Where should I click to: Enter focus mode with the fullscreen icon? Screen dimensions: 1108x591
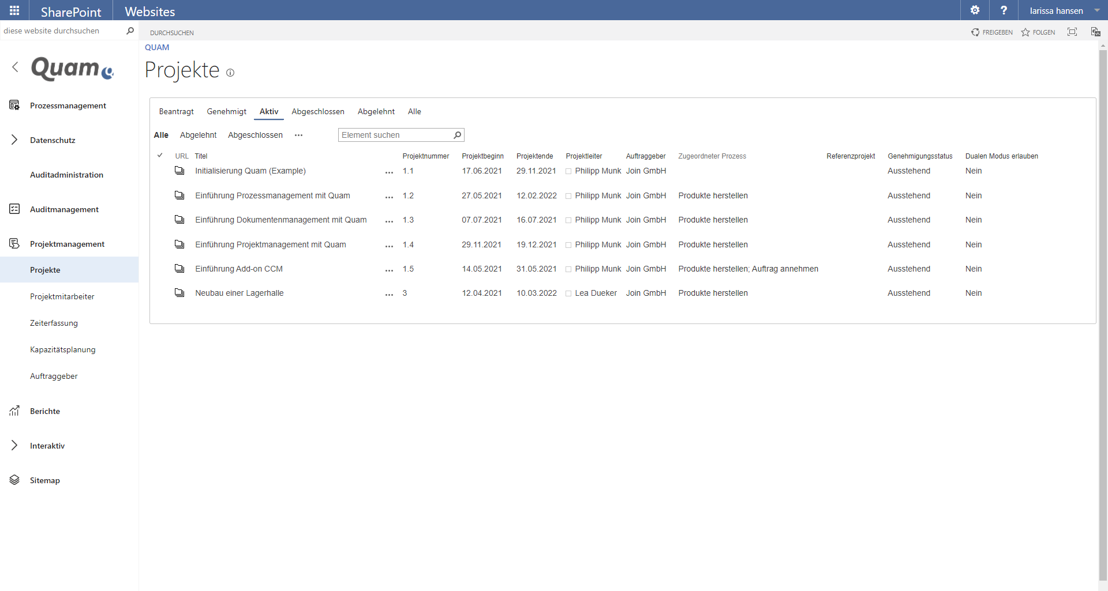pos(1072,32)
